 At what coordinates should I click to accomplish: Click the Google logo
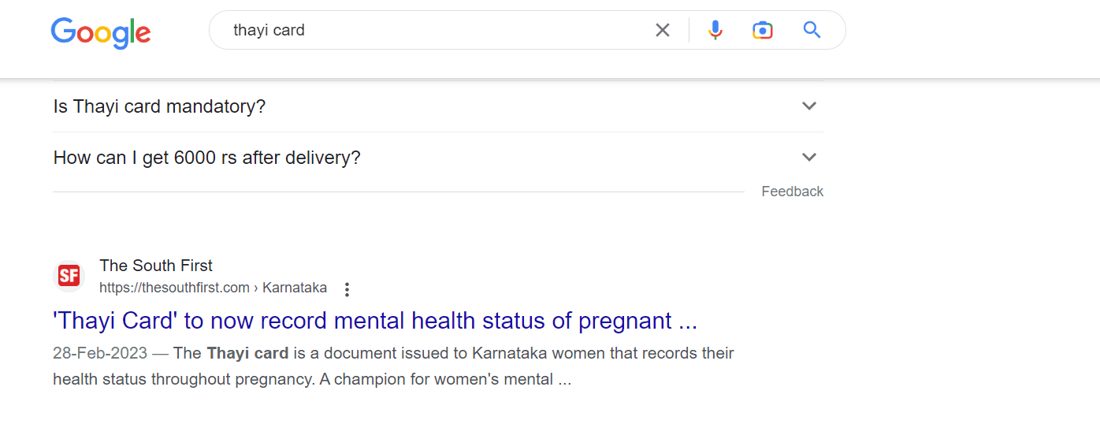click(x=101, y=32)
